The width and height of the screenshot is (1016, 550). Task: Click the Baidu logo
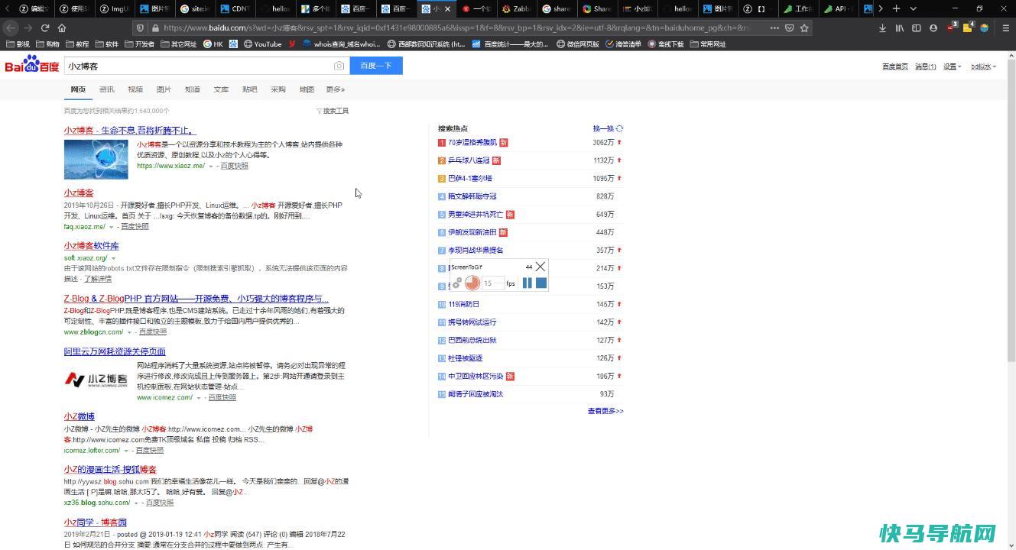click(x=31, y=65)
